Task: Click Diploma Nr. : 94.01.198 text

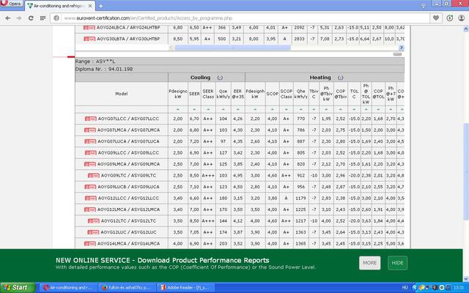Action: 104,69
